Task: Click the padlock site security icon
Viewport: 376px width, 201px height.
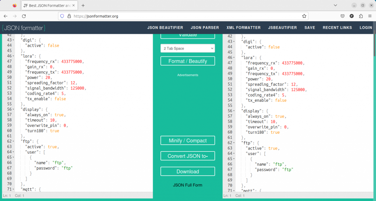Action: 69,16
